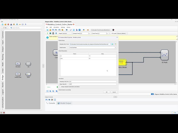The height and width of the screenshot is (133, 178).
Task: Click the RT Plot0 block on canvas
Action: pos(164,55)
